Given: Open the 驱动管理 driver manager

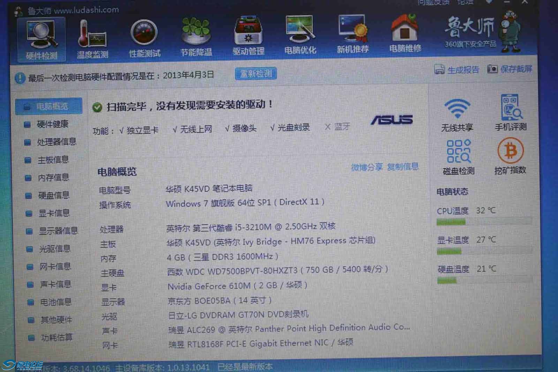Looking at the screenshot, I should [248, 36].
